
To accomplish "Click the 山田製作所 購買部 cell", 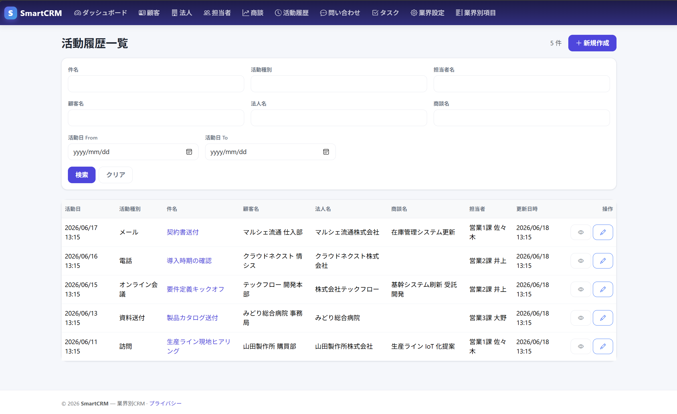I will click(270, 346).
